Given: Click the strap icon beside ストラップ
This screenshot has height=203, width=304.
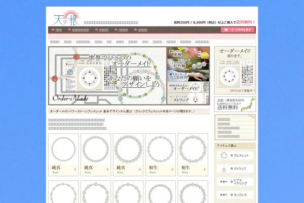Looking at the screenshot, I should (224, 169).
